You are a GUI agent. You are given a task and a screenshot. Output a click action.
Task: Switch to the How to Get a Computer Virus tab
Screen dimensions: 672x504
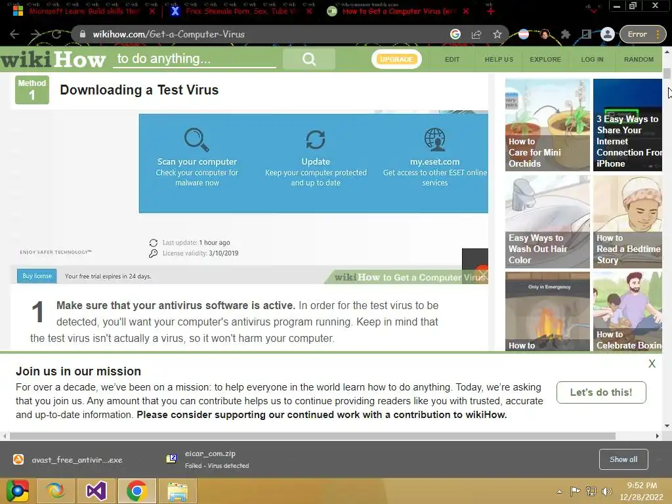396,11
